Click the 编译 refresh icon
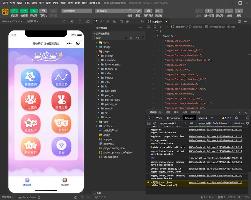Viewport: 251px width, 200px height. 130,11
